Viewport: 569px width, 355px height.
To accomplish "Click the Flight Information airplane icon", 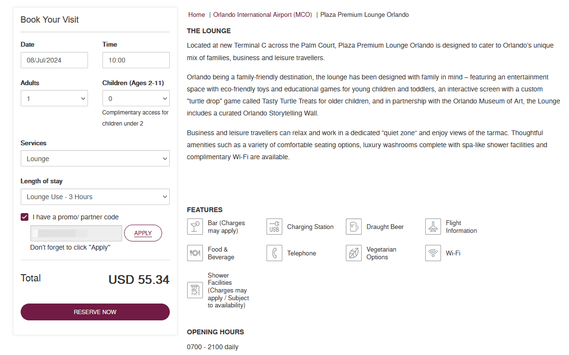I will tap(433, 227).
